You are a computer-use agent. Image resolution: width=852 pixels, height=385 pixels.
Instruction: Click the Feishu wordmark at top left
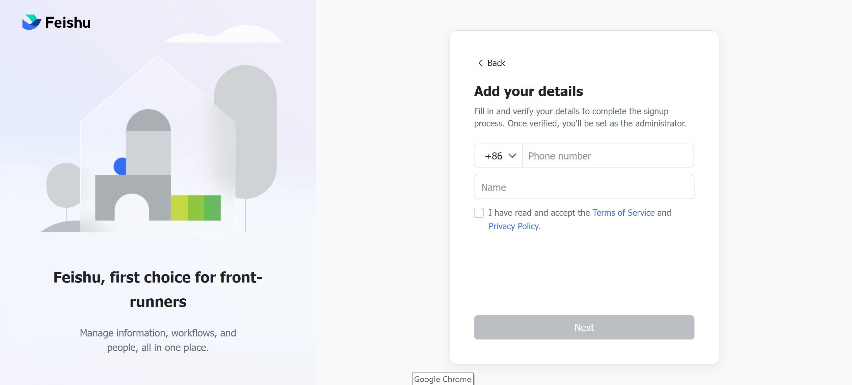pyautogui.click(x=67, y=22)
